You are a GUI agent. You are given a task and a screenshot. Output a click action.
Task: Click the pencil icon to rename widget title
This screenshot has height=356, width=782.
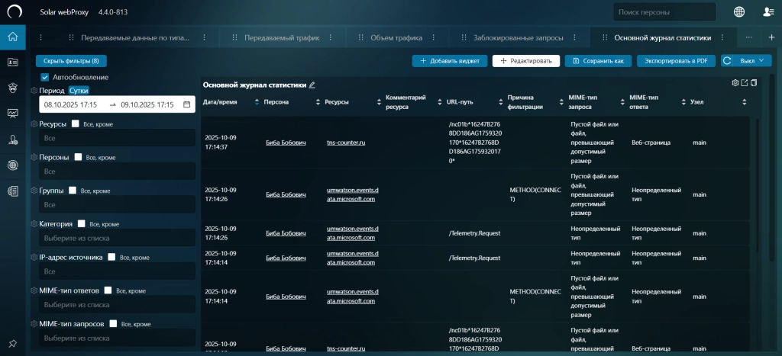point(312,85)
